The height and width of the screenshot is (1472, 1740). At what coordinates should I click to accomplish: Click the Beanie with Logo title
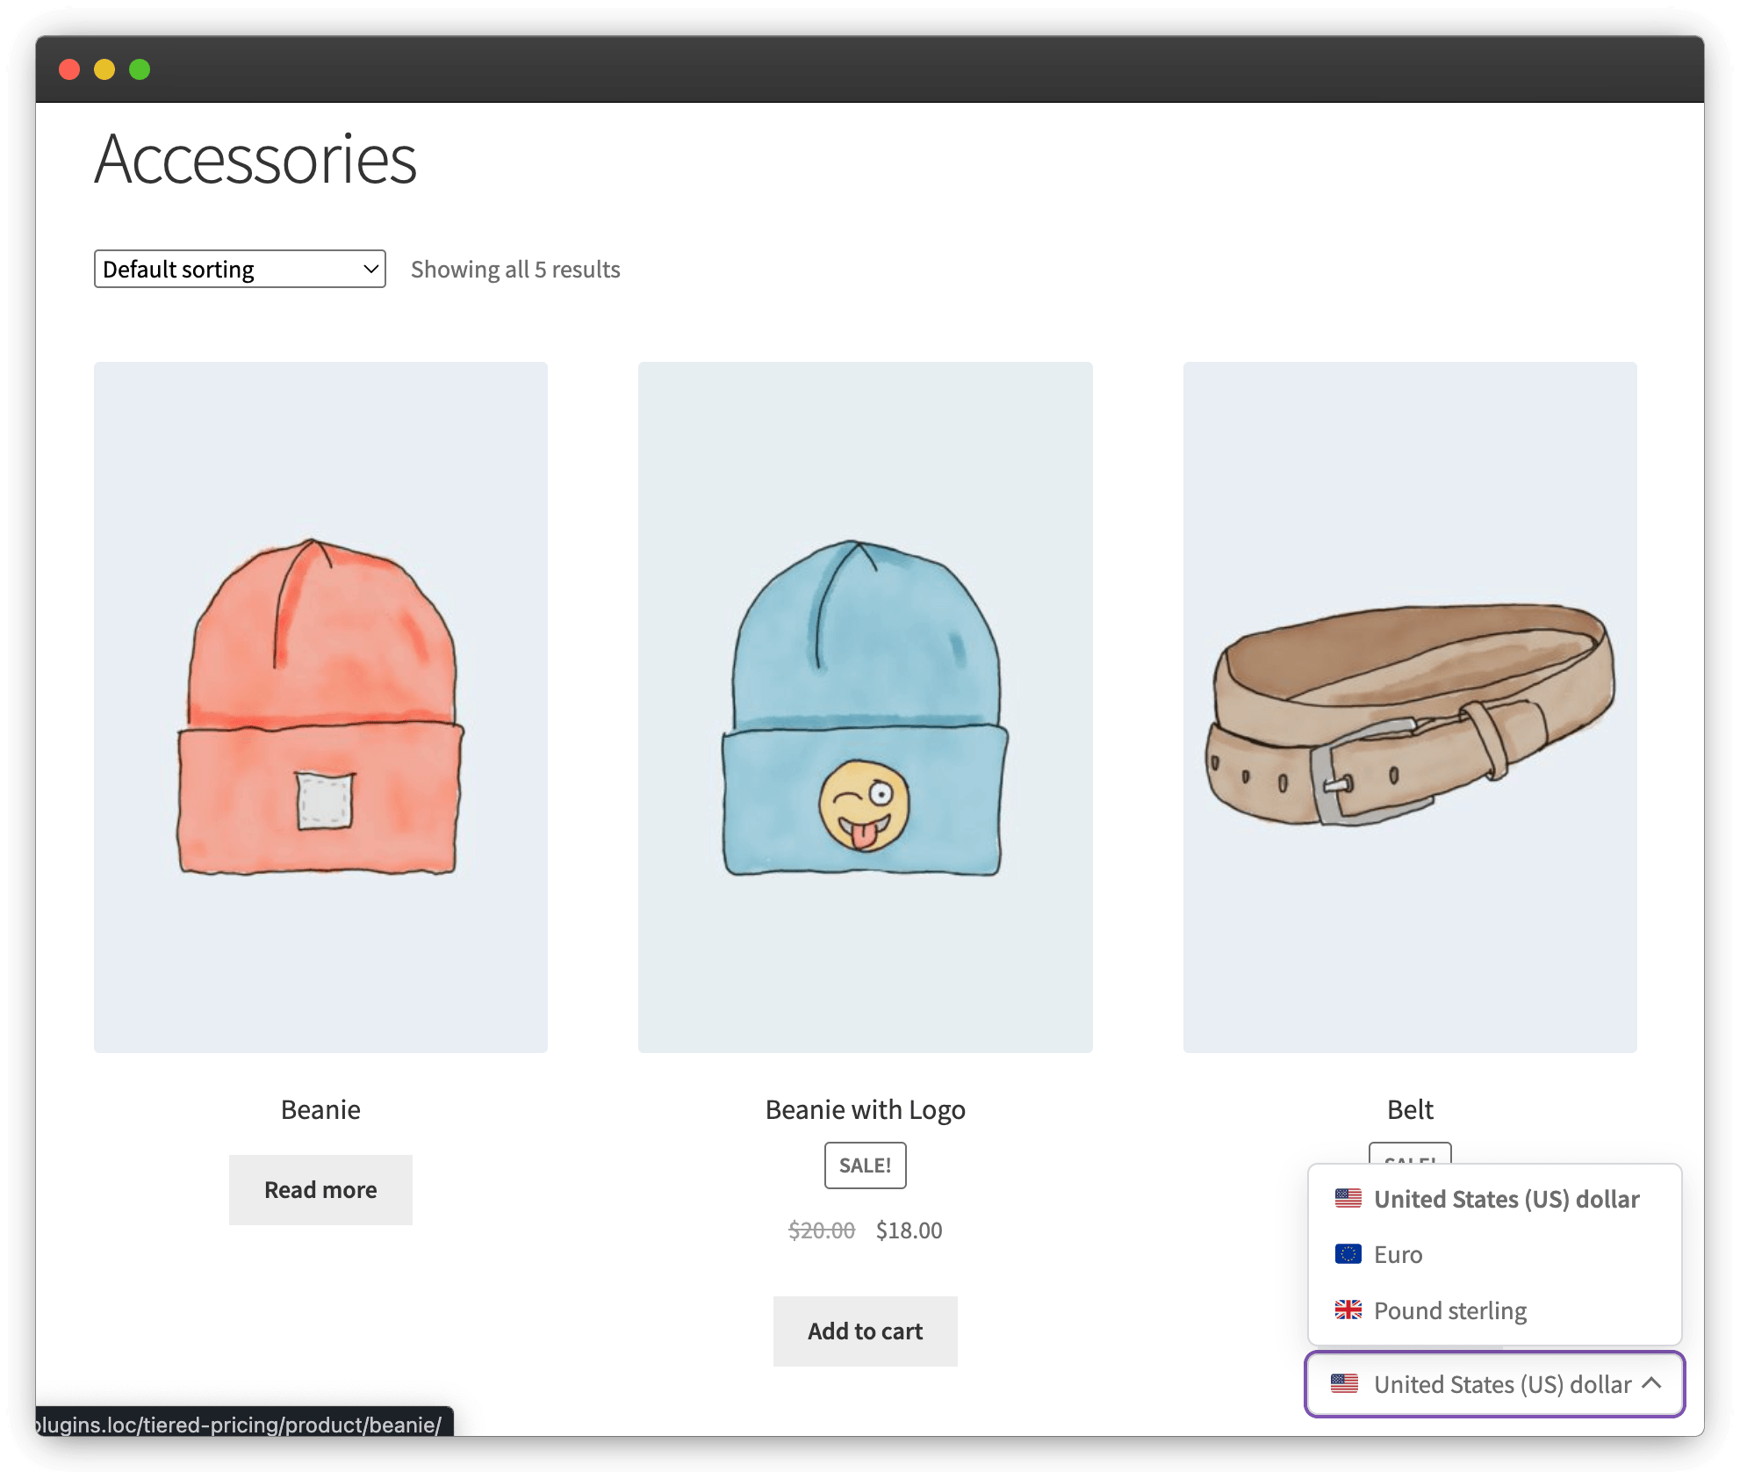(x=866, y=1109)
